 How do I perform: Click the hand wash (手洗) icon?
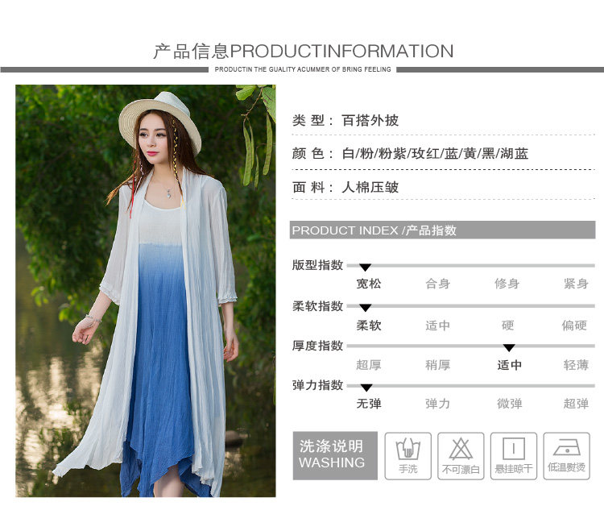[408, 456]
